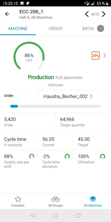Select the All Machines layers icon
This screenshot has height=222, width=111.
[x=93, y=199]
